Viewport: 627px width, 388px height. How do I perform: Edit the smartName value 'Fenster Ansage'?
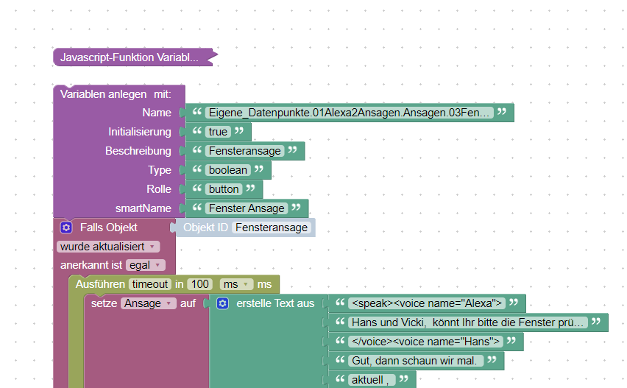click(247, 208)
